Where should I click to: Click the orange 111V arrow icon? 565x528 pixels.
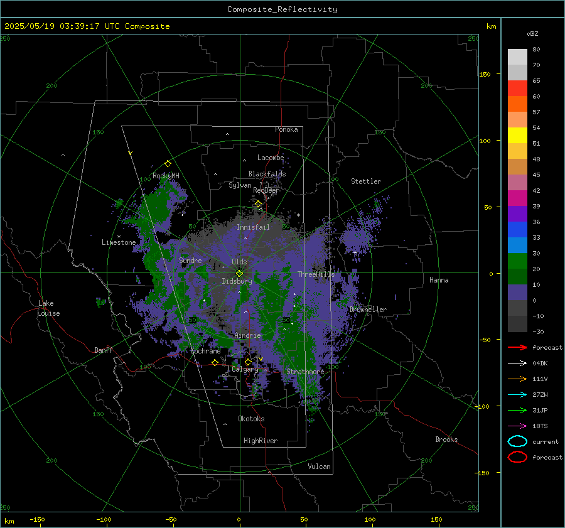517,379
